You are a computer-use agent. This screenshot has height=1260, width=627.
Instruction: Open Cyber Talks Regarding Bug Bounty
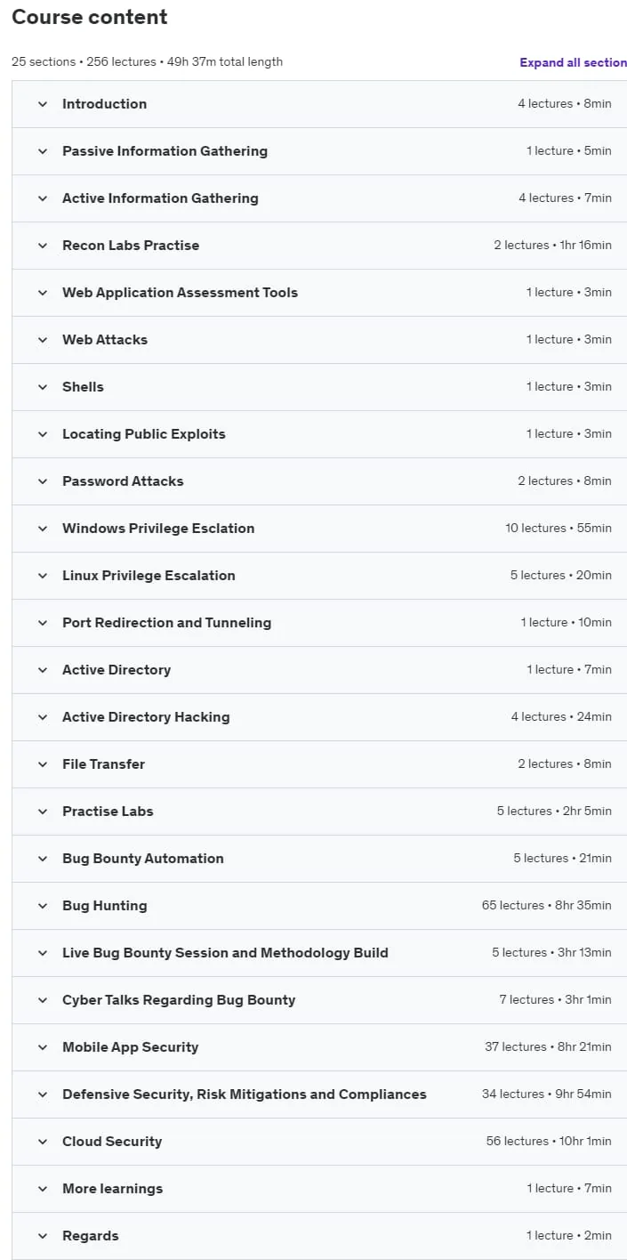[x=319, y=1000]
